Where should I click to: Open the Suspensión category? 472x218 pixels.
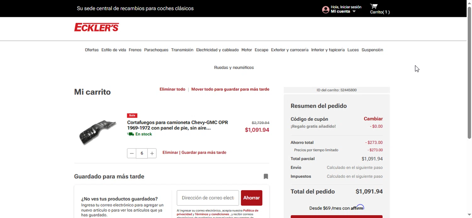coord(372,50)
